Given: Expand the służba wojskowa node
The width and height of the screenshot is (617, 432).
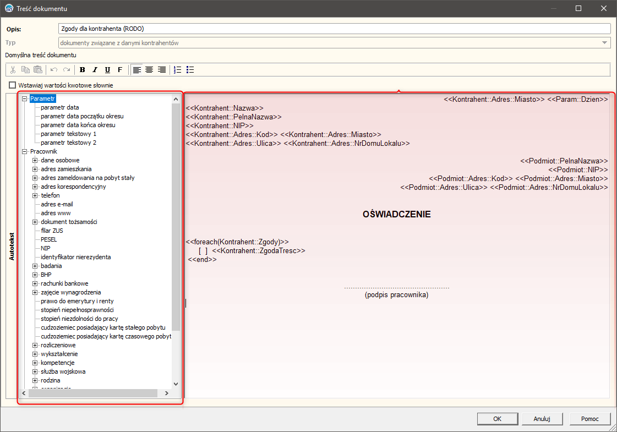Looking at the screenshot, I should click(x=35, y=372).
